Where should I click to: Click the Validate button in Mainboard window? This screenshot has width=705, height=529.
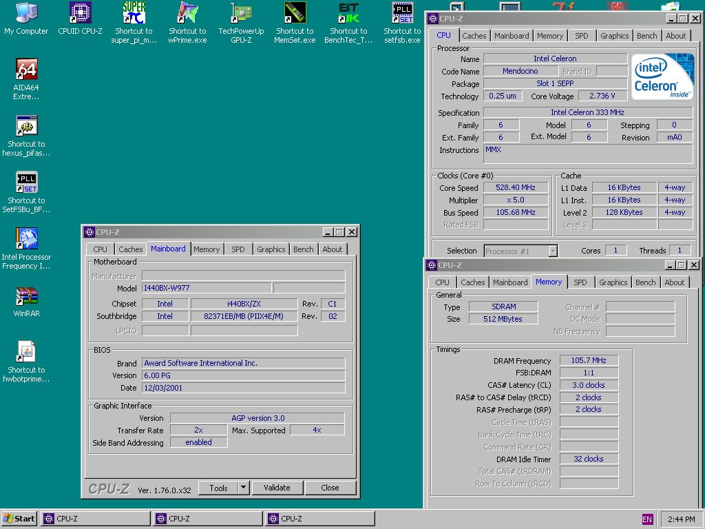277,488
